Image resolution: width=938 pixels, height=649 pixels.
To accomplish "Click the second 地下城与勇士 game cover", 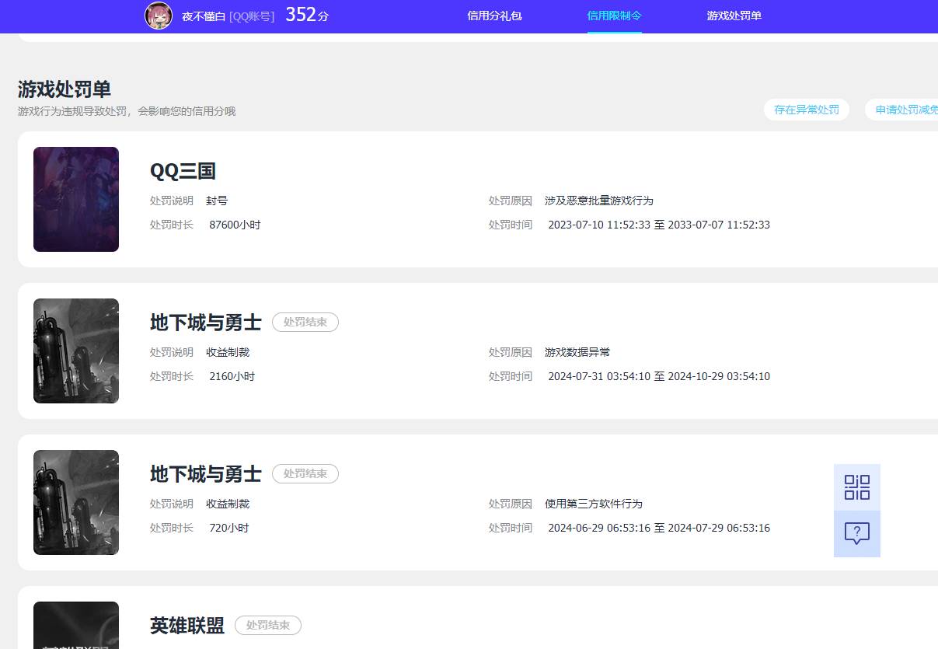I will (x=75, y=502).
